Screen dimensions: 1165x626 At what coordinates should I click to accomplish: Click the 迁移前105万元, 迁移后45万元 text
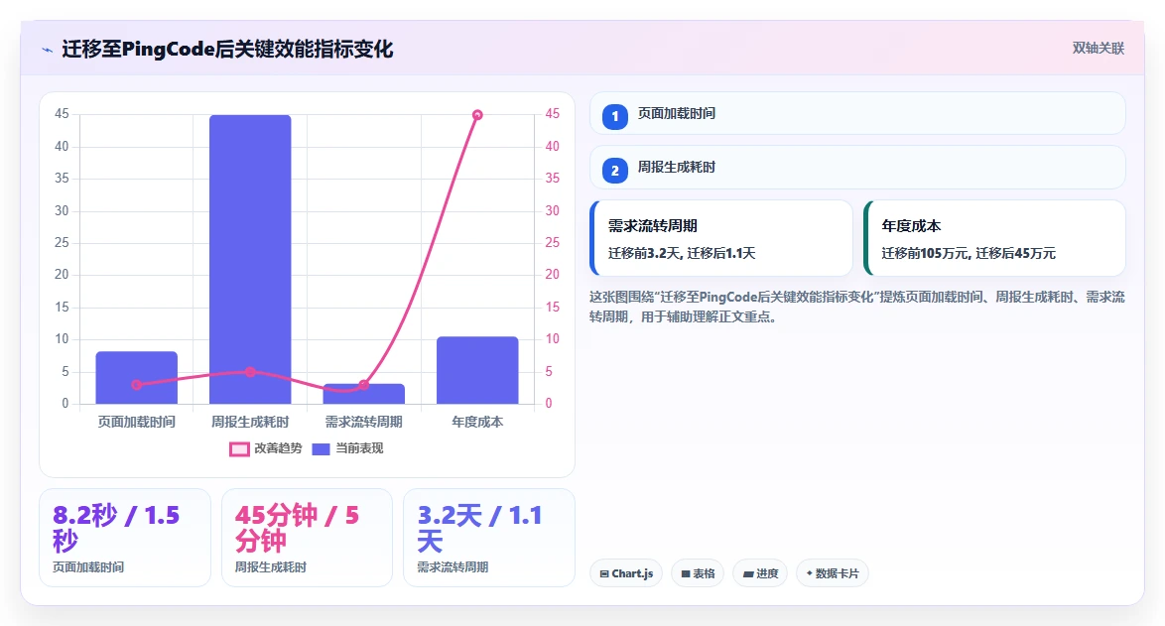coord(969,253)
